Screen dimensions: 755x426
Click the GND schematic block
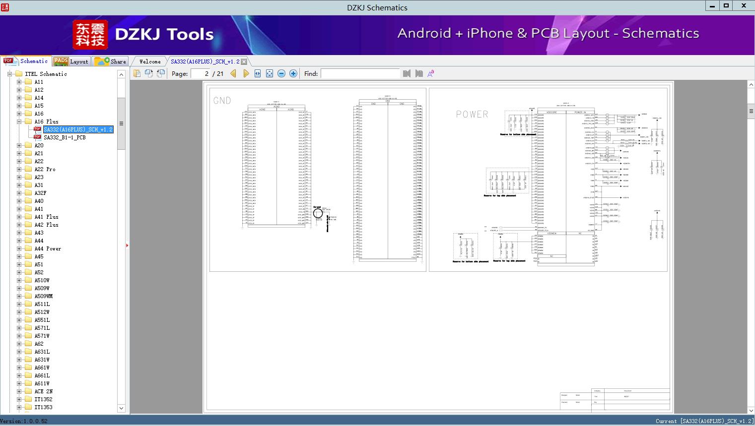[x=318, y=180]
